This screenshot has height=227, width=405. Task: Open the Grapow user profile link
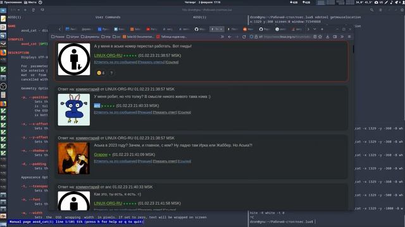[101, 154]
